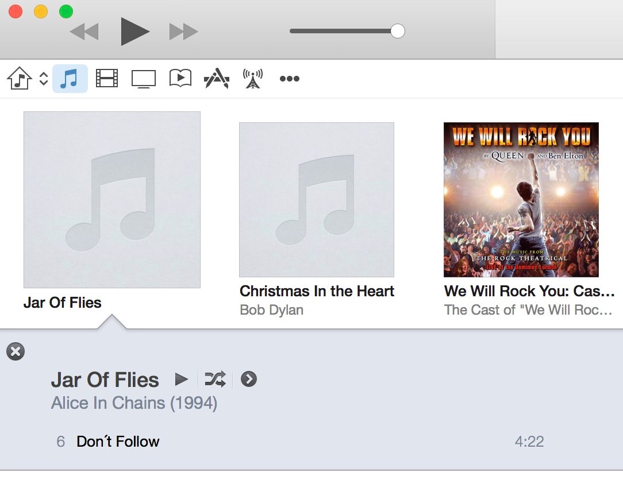Open the Apps library icon
The height and width of the screenshot is (480, 623).
(217, 78)
